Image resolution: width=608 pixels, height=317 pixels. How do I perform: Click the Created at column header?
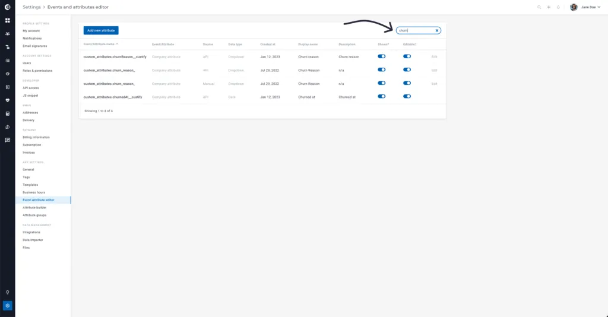coord(268,44)
